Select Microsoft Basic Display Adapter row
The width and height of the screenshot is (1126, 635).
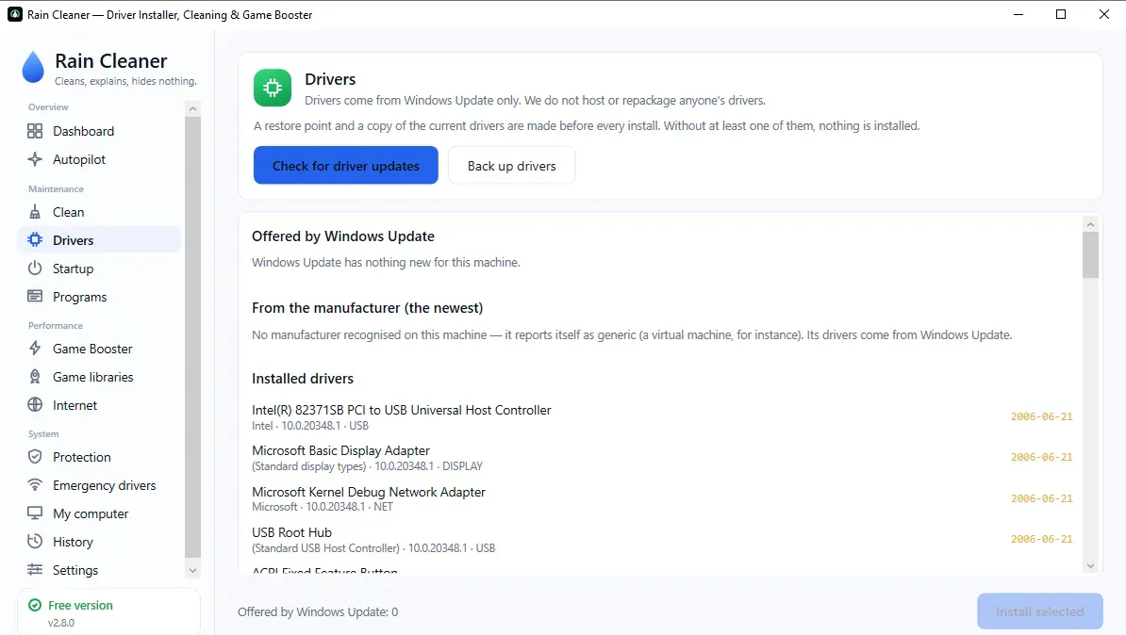pyautogui.click(x=662, y=458)
